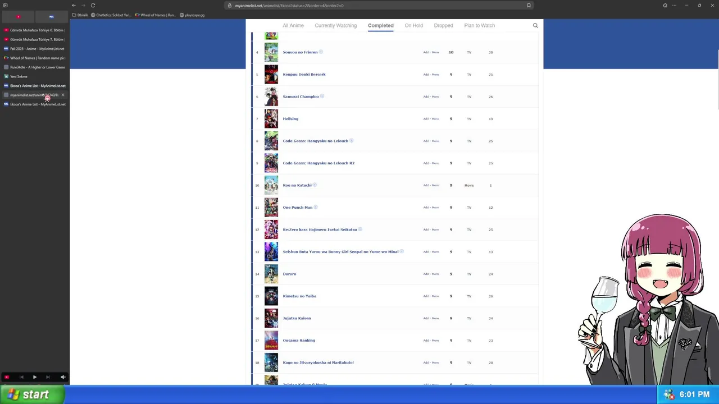The height and width of the screenshot is (404, 719).
Task: Skip to next track in sidebar media controls
Action: click(x=48, y=378)
